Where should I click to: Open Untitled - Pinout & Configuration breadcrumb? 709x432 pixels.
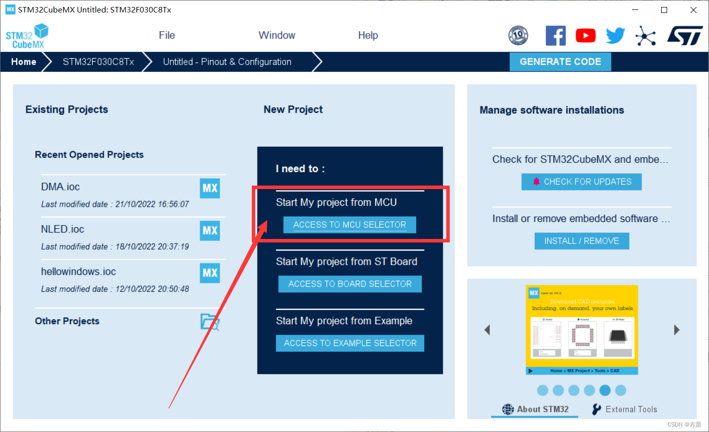click(x=227, y=62)
